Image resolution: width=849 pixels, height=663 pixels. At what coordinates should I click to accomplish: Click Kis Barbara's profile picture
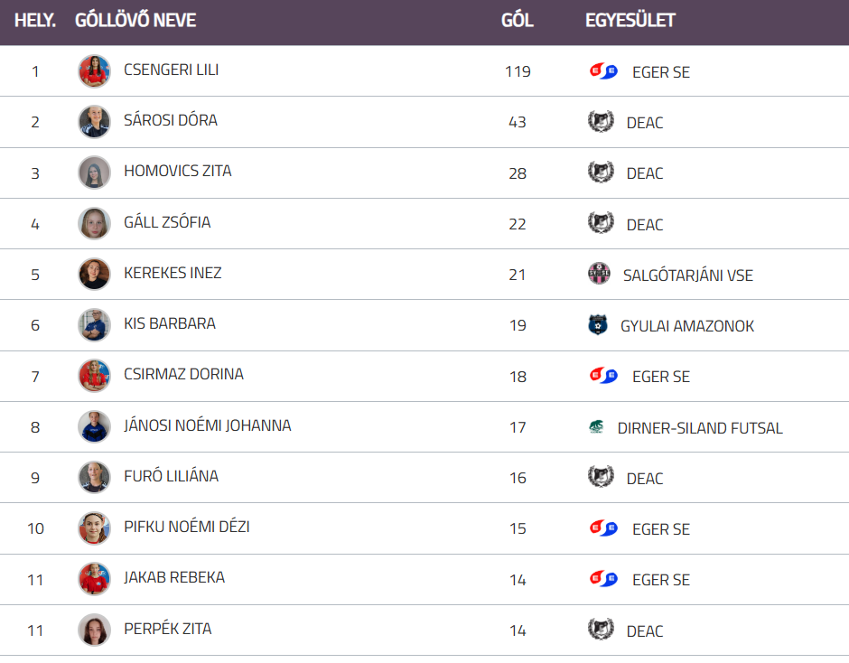click(x=94, y=325)
